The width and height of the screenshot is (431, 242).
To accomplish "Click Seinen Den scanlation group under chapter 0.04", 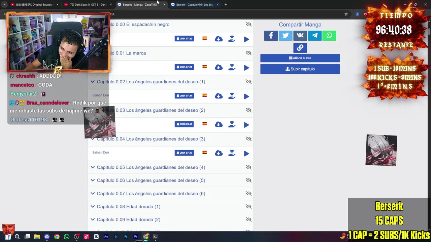I will coord(100,153).
